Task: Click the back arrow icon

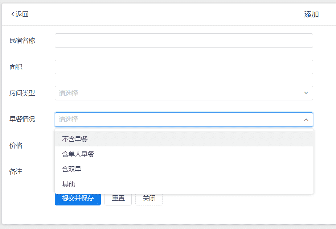Action: pos(13,14)
